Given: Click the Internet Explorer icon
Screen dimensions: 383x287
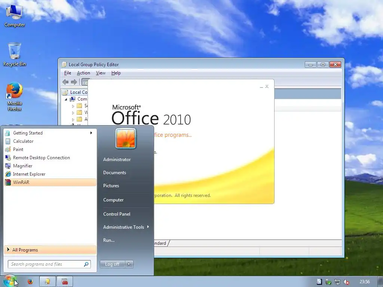Looking at the screenshot, I should click(x=8, y=174).
